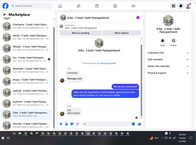Image resolution: width=196 pixels, height=145 pixels.
Task: Click the "Message sent" bubble
Action: point(74,79)
